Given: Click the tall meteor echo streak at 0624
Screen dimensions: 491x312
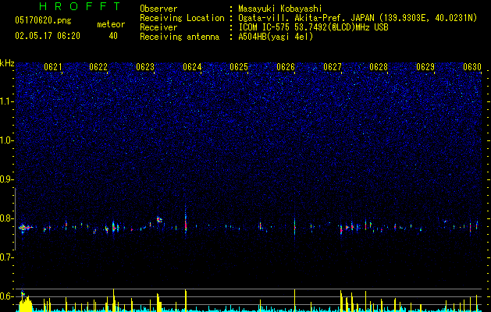Looking at the screenshot, I should pyautogui.click(x=185, y=219).
